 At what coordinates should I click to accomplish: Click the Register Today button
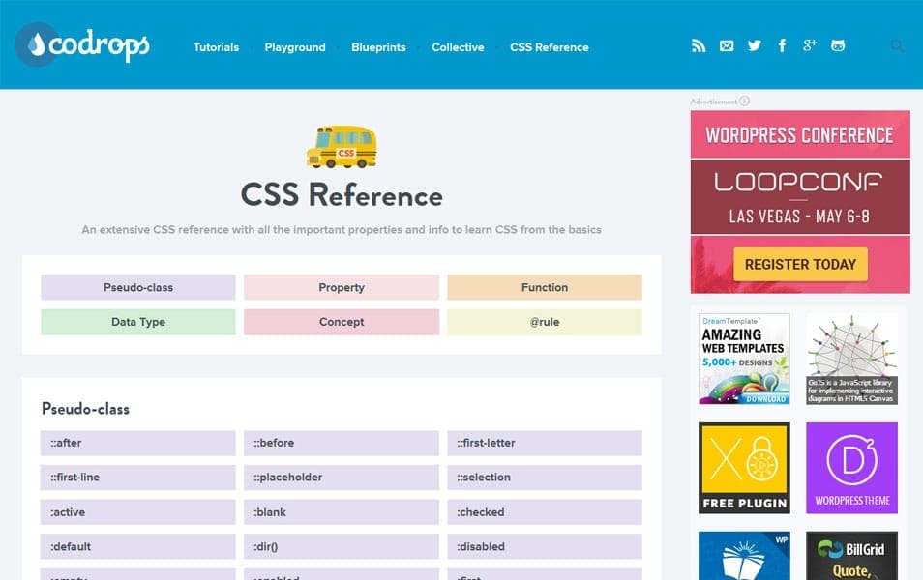pyautogui.click(x=800, y=264)
